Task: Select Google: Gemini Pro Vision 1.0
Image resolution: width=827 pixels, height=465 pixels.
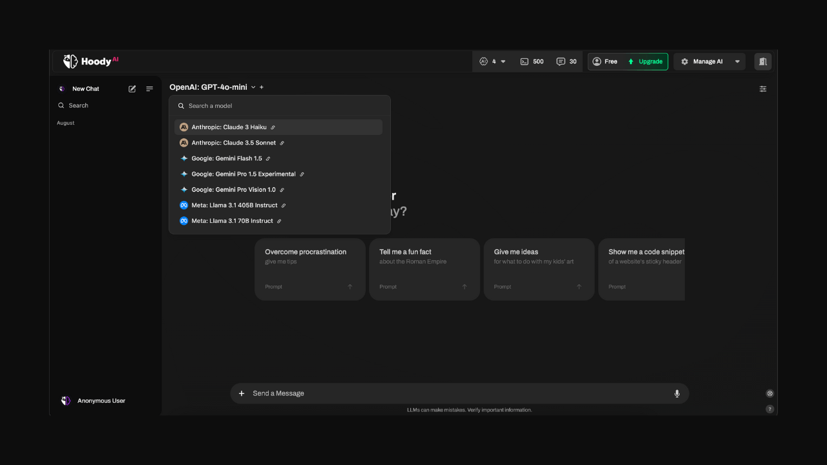Action: click(278, 190)
